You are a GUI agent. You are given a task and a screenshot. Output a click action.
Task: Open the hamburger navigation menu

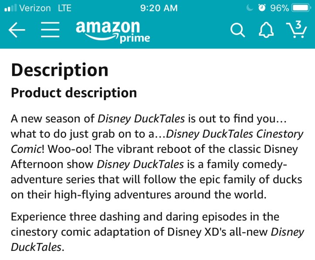(x=51, y=30)
